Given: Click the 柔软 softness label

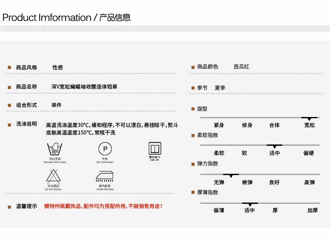Looking at the screenshot, I should pyautogui.click(x=219, y=153).
